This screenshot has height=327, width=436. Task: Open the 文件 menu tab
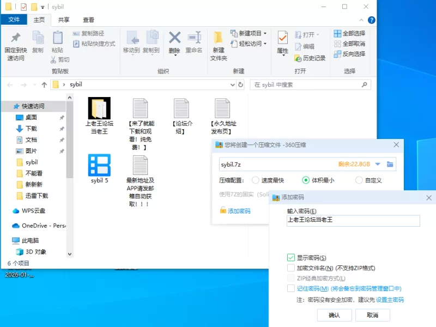(14, 20)
